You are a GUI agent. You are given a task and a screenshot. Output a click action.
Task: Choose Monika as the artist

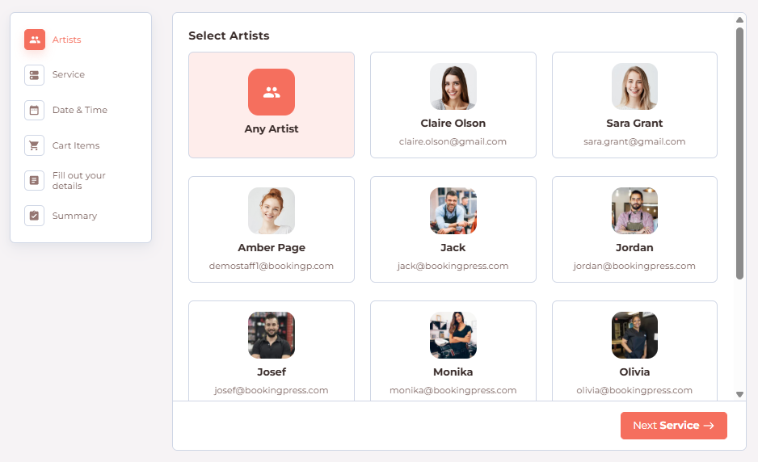(453, 351)
